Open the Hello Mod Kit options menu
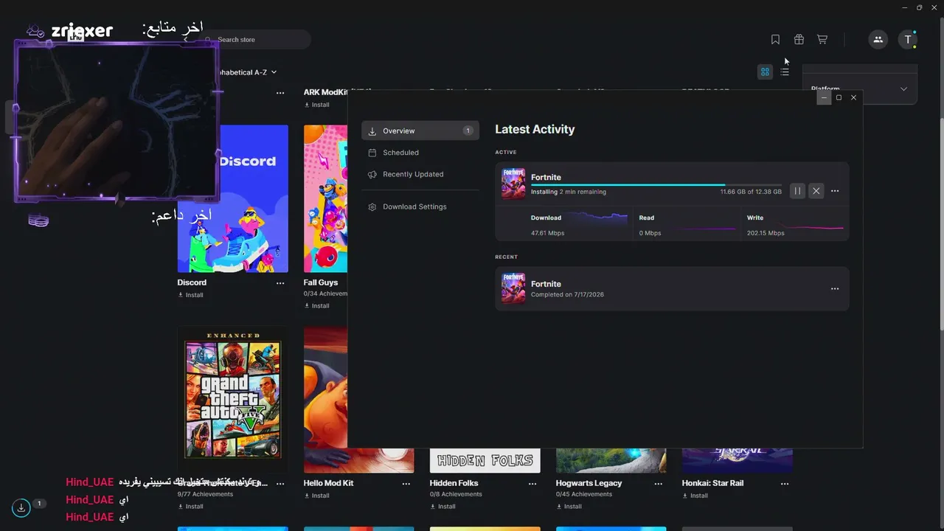 (x=406, y=484)
